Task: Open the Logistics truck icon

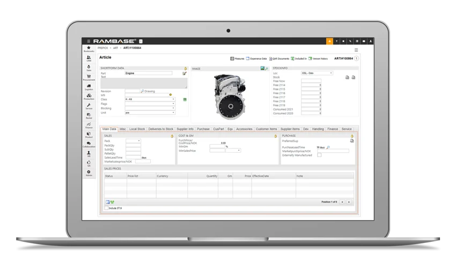Action: click(89, 87)
